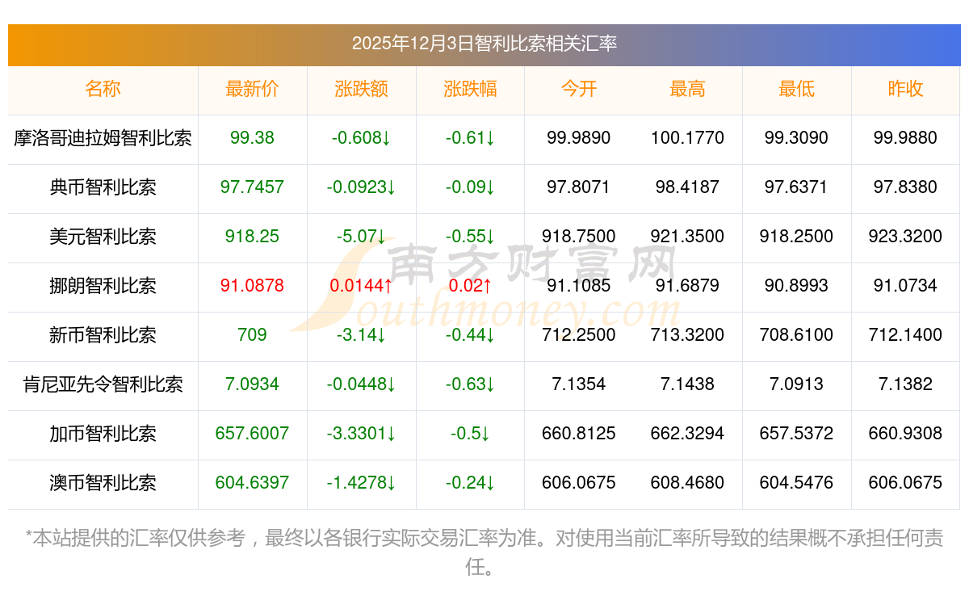This screenshot has width=969, height=592.
Task: Click low value 99.3090
Action: pos(796,138)
